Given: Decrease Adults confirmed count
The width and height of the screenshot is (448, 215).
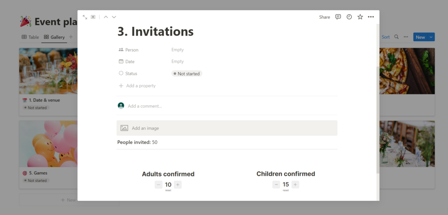Looking at the screenshot, I should tap(159, 185).
